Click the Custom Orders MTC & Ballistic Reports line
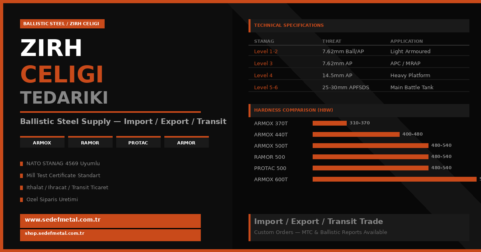 tap(321, 232)
